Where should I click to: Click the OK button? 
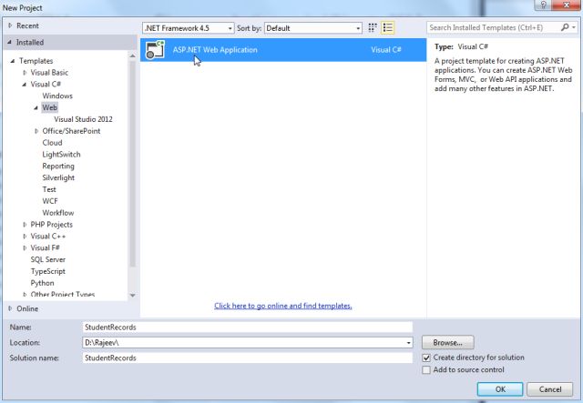click(500, 389)
